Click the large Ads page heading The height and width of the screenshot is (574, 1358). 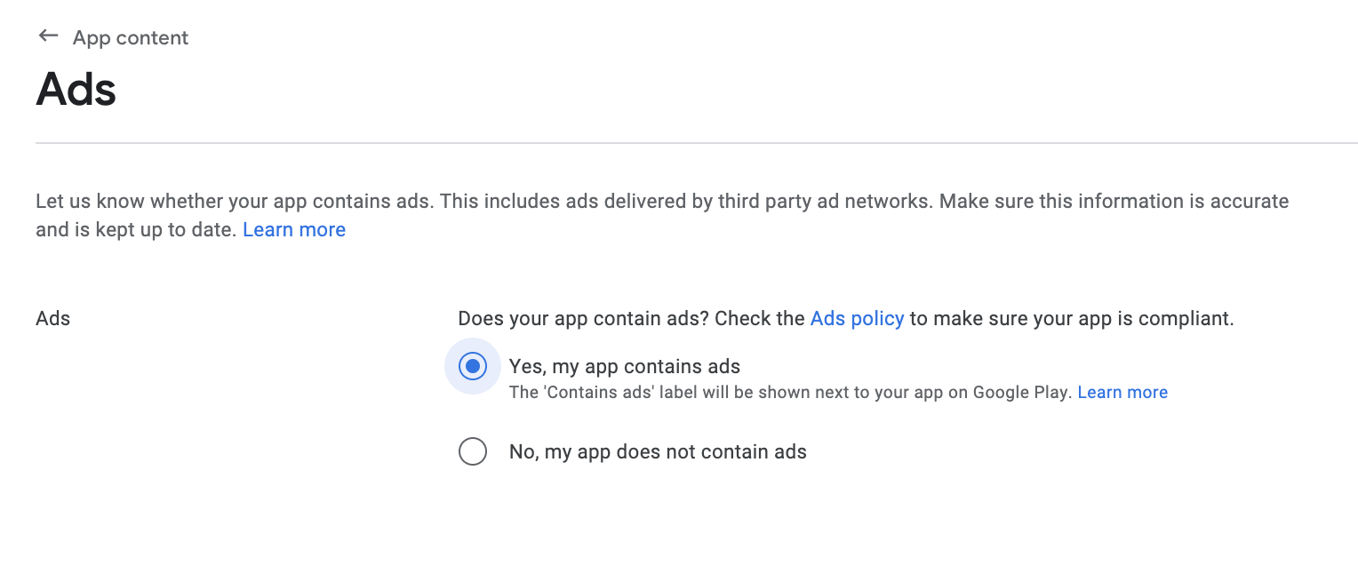76,90
